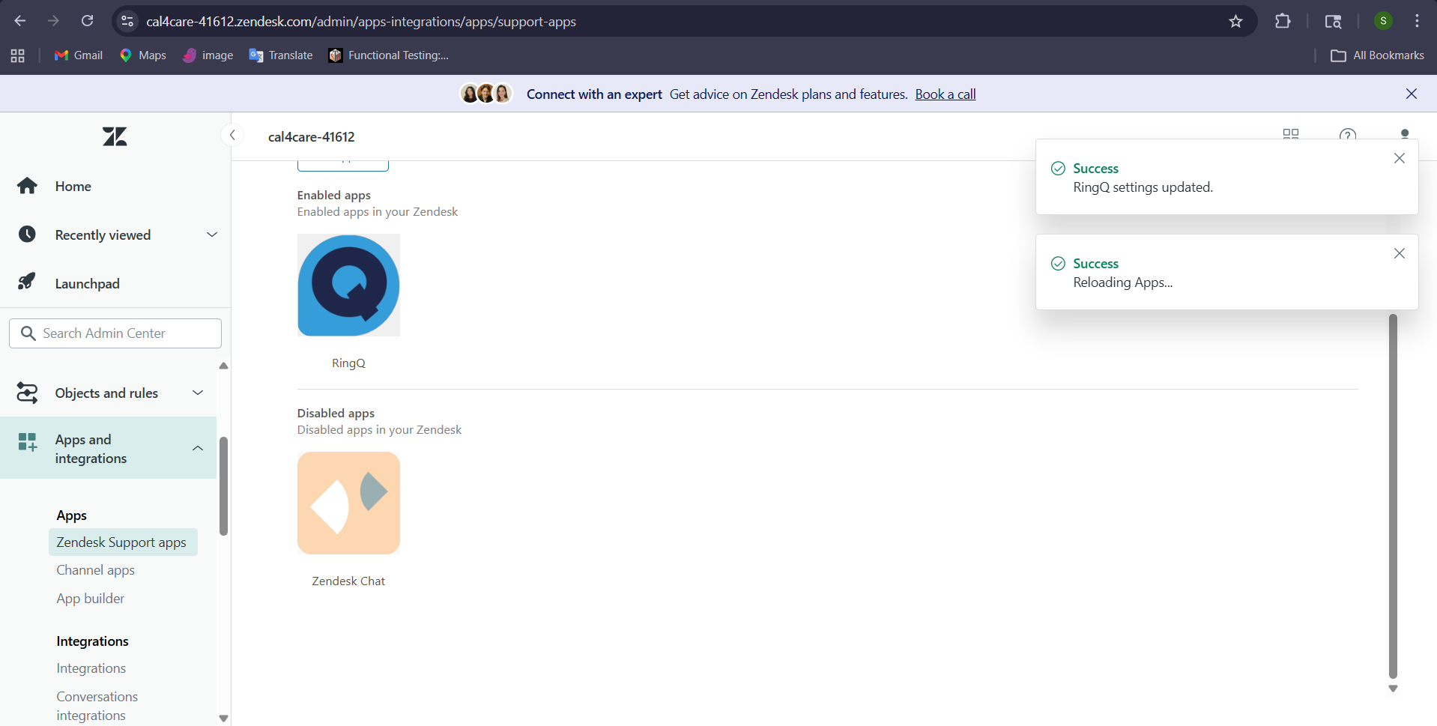
Task: Open the Maps bookmark
Action: pyautogui.click(x=143, y=55)
